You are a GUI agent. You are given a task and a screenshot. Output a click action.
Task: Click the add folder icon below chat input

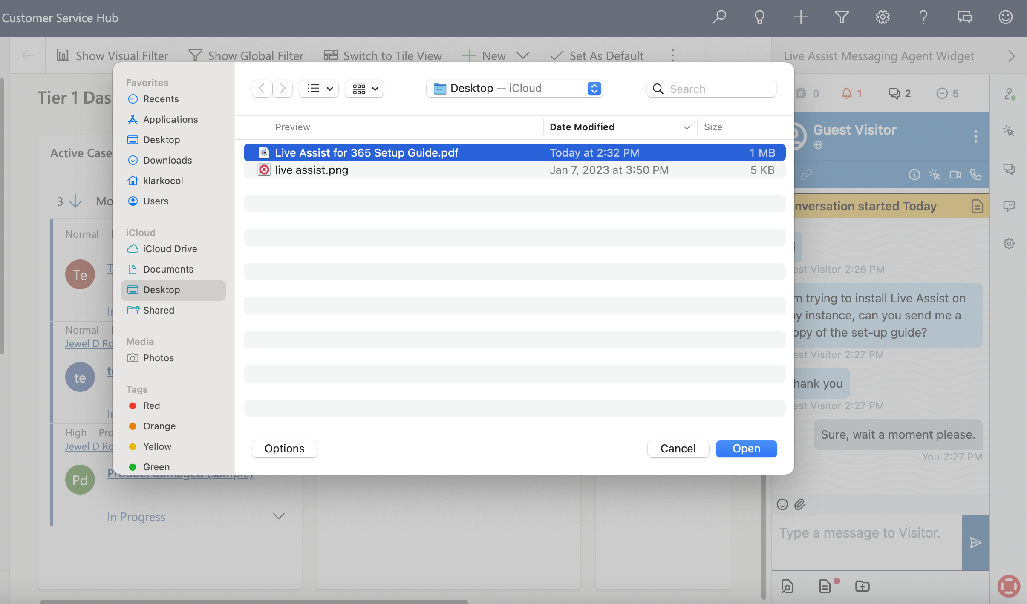[862, 586]
